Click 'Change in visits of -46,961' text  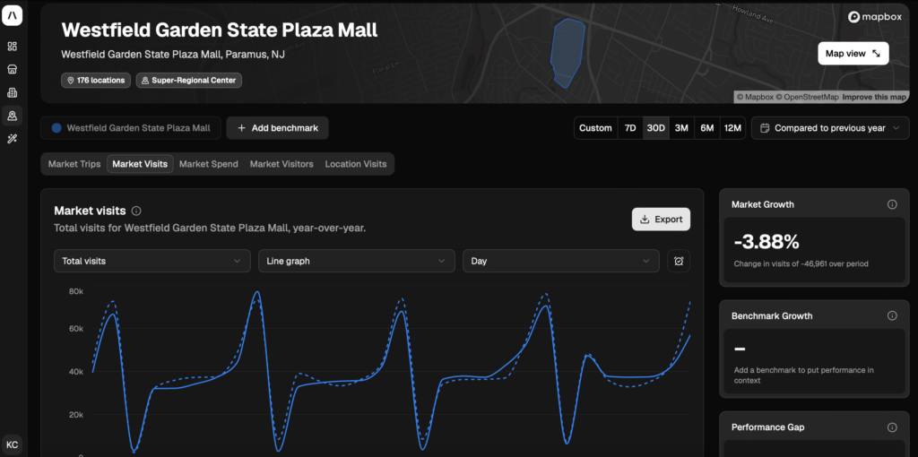(801, 264)
